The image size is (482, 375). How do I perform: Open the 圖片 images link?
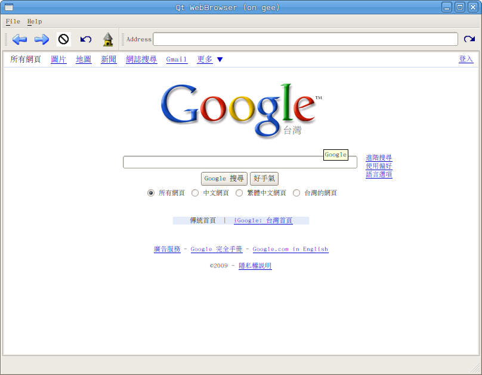[58, 59]
